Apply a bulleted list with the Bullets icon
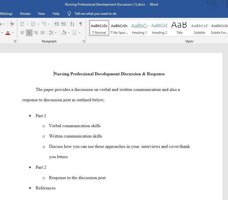The height and width of the screenshot is (200, 228). (x=22, y=24)
